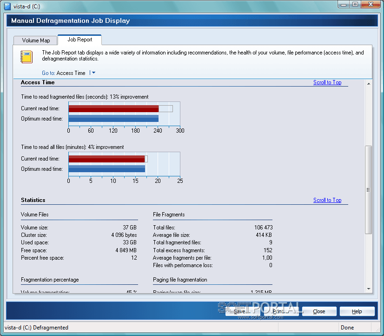Image resolution: width=384 pixels, height=336 pixels.
Task: Click the Save button
Action: coord(243,311)
